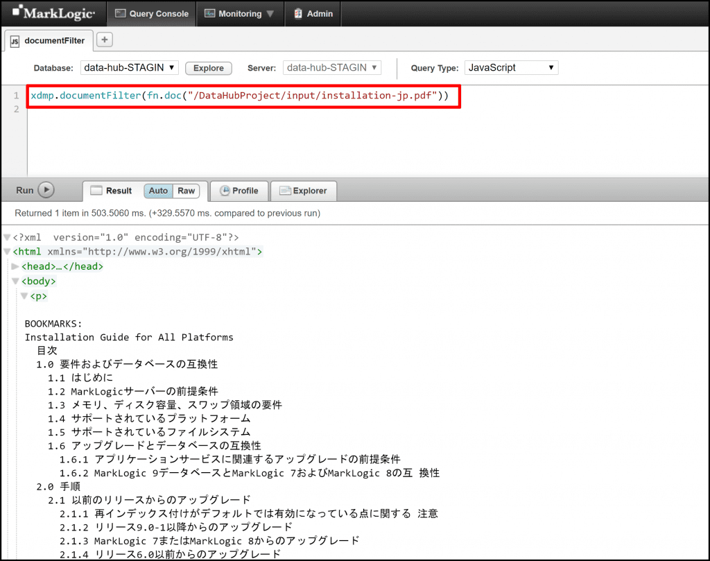Click the 'Returned 1 item' status text
Viewport: 710px width, 561px height.
coord(168,213)
